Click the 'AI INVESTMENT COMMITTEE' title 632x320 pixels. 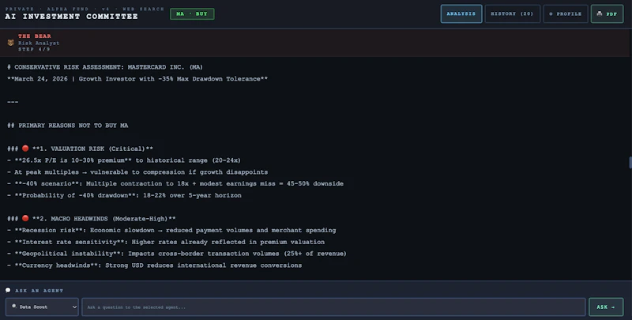(x=71, y=17)
